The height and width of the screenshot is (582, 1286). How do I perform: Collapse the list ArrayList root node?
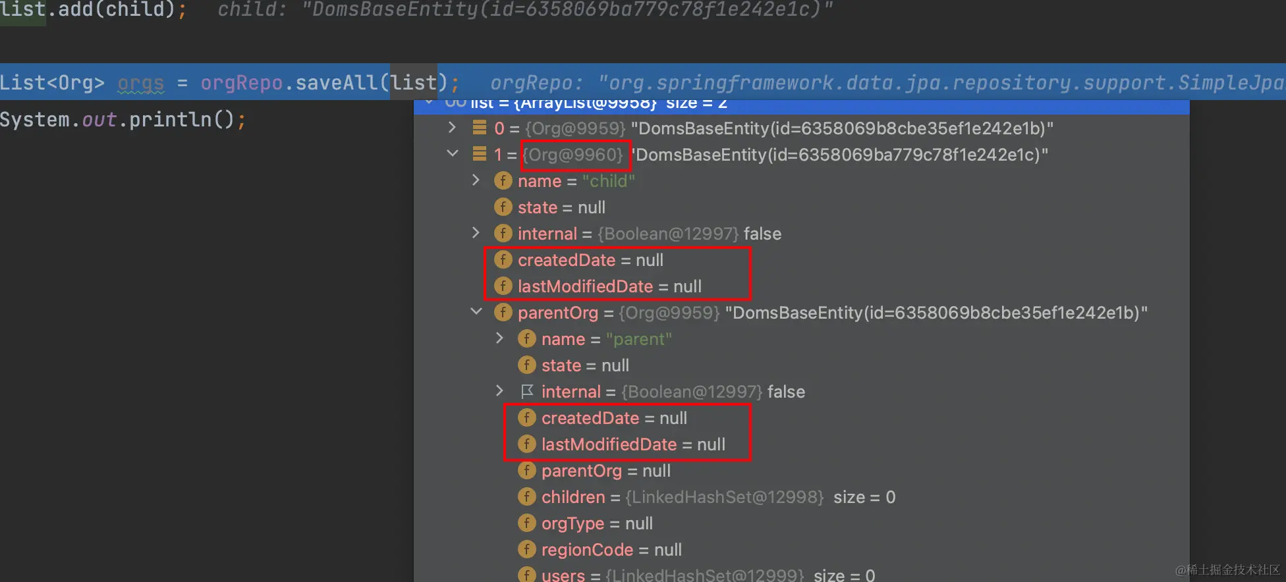(x=429, y=102)
